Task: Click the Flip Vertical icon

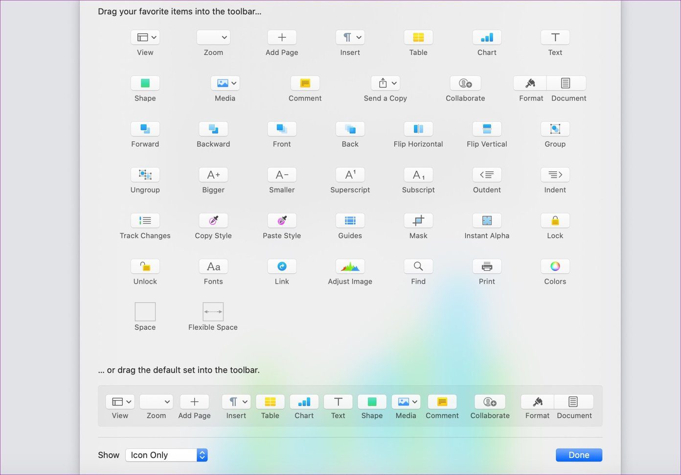Action: (487, 129)
